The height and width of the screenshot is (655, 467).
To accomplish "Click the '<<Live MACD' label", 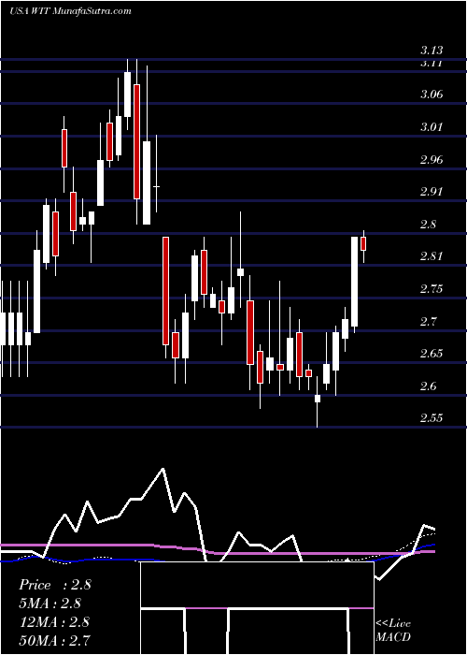I will [x=393, y=631].
